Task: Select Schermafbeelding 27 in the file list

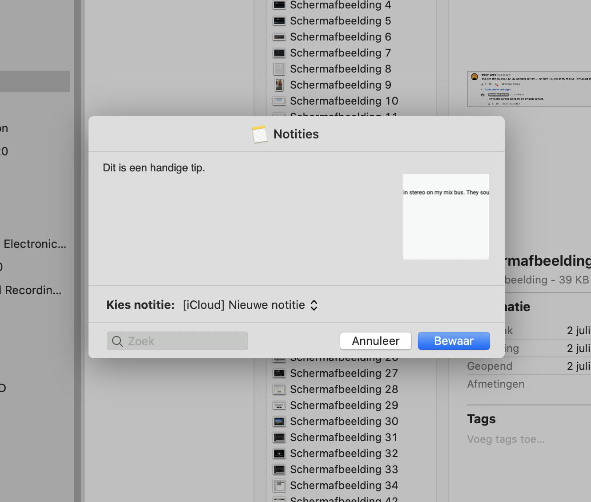Action: 344,373
